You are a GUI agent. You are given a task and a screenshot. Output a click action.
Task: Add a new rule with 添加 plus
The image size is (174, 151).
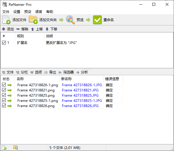pos(3,29)
